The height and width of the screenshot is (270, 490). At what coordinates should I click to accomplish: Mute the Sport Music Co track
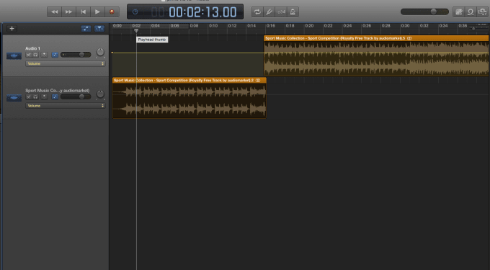(28, 96)
